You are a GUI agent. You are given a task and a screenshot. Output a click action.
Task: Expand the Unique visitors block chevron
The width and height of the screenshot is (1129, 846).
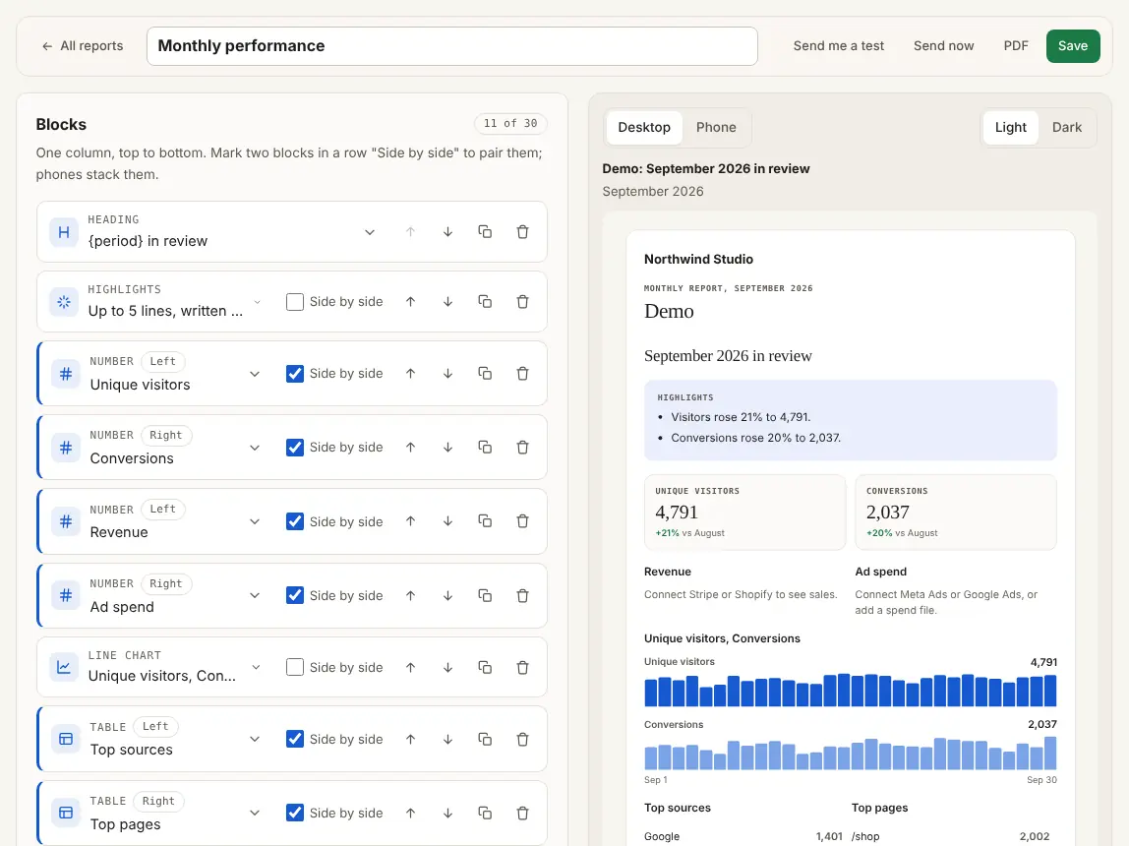(254, 374)
